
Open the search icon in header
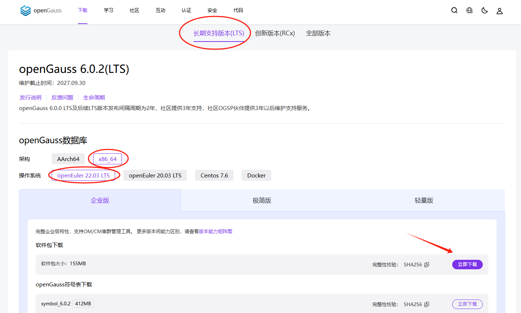[454, 11]
